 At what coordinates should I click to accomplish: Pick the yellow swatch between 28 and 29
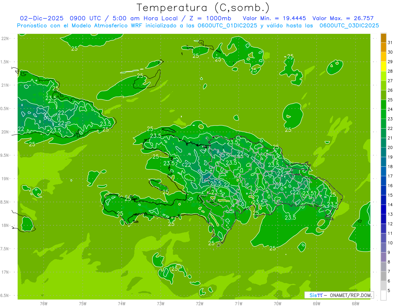(383, 66)
